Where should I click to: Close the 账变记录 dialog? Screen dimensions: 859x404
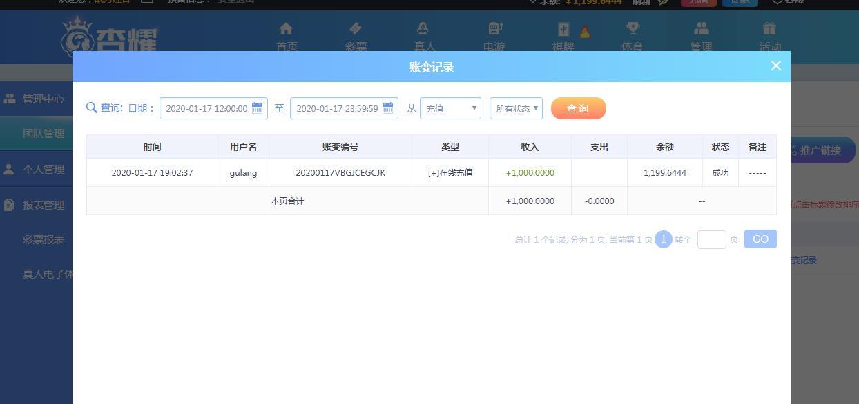click(776, 65)
